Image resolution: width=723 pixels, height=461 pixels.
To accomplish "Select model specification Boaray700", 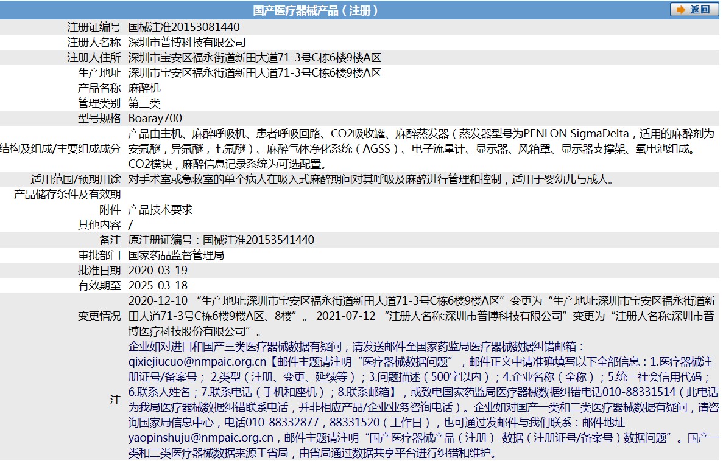I will tap(155, 119).
